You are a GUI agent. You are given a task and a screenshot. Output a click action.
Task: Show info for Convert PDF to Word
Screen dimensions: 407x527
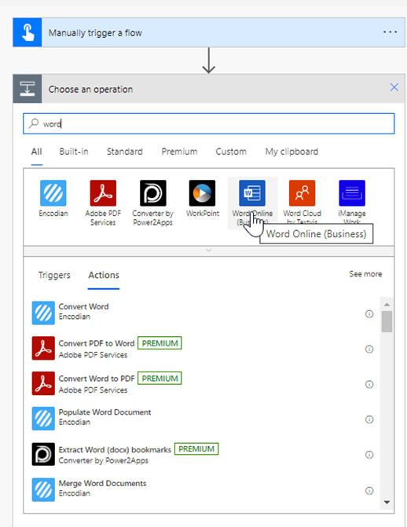(x=369, y=350)
